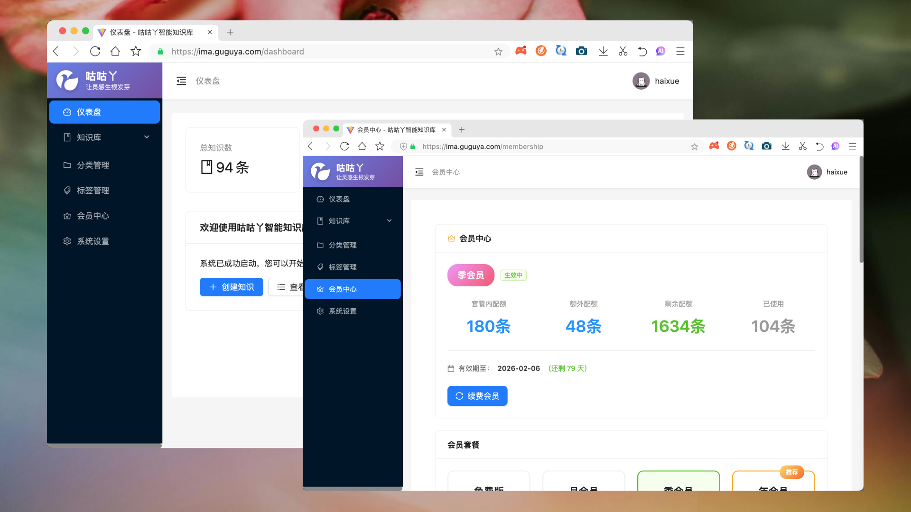Open 会员中心 from the back window sidebar
Viewport: 911px width, 512px height.
pyautogui.click(x=92, y=216)
